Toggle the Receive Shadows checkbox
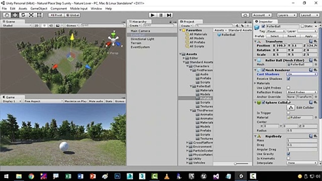This screenshot has height=181, width=322. click(x=288, y=79)
